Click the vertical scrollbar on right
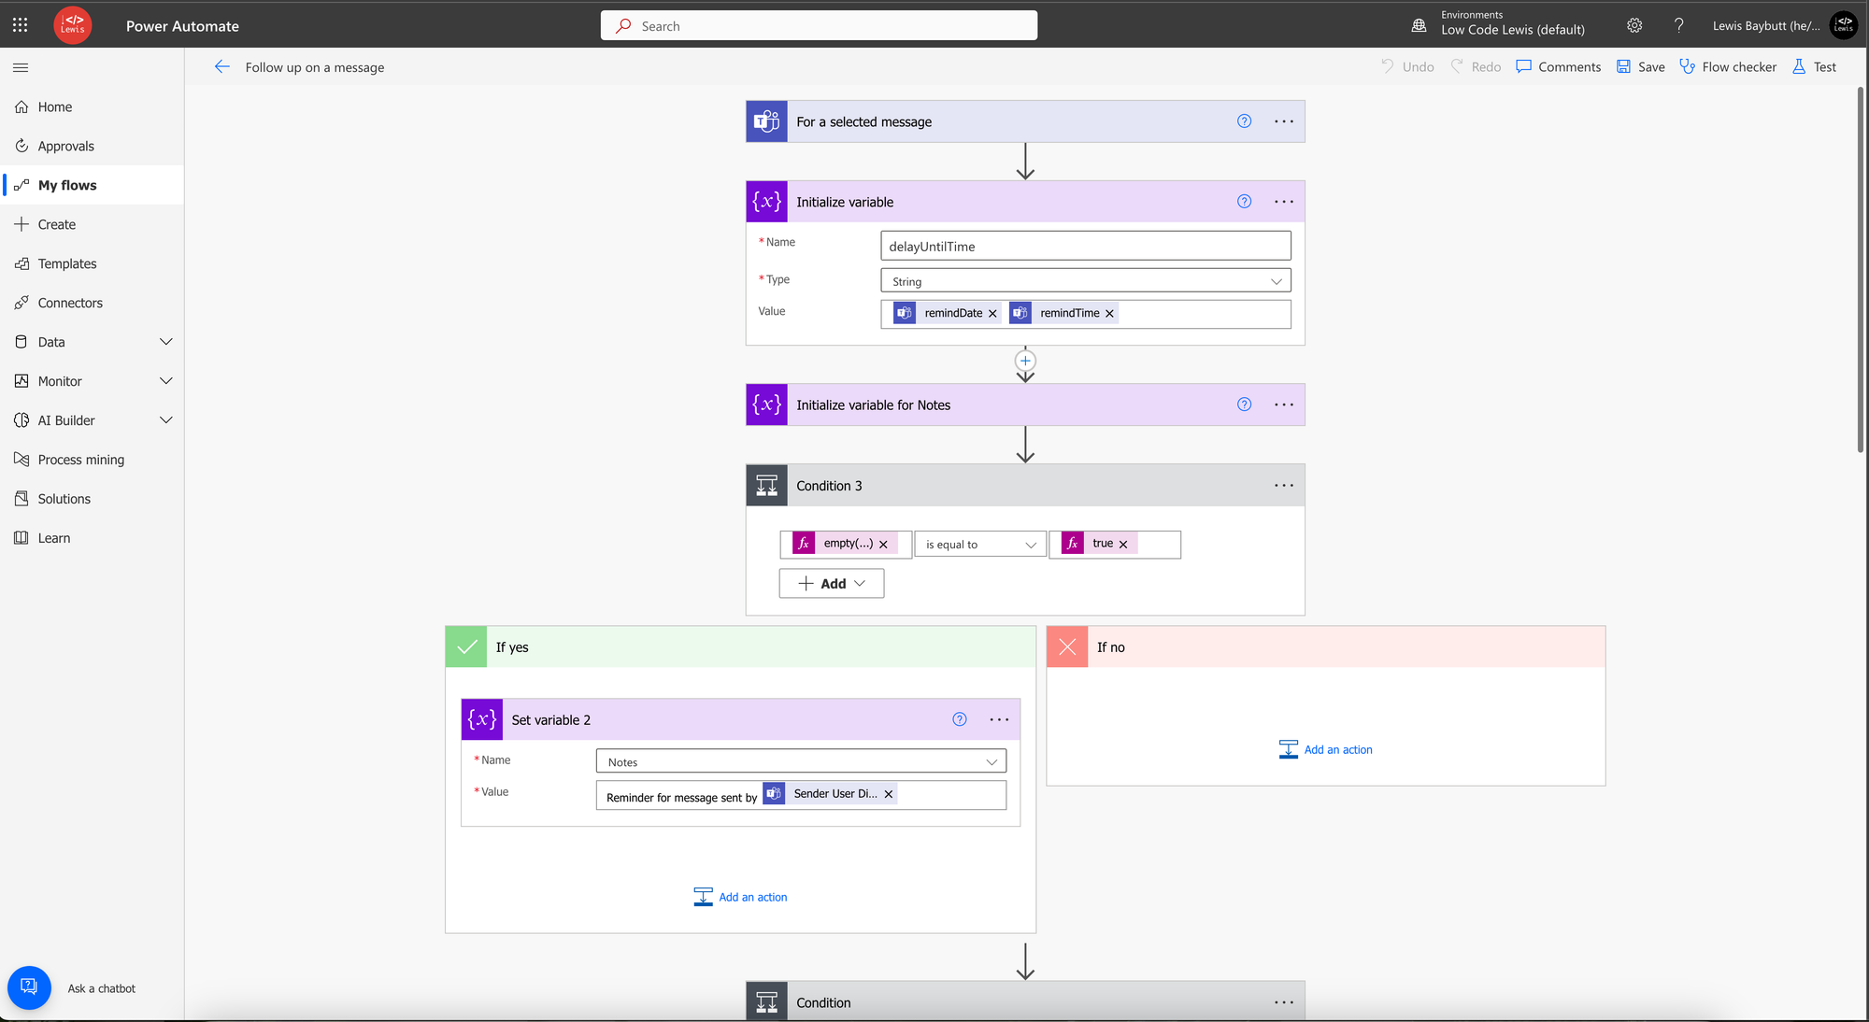Image resolution: width=1869 pixels, height=1022 pixels. [1860, 271]
